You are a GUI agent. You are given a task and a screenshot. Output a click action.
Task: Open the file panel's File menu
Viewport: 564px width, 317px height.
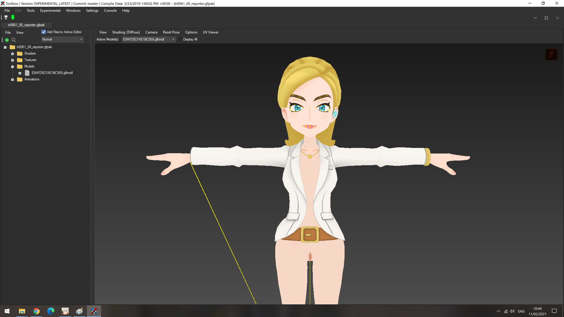tap(8, 33)
